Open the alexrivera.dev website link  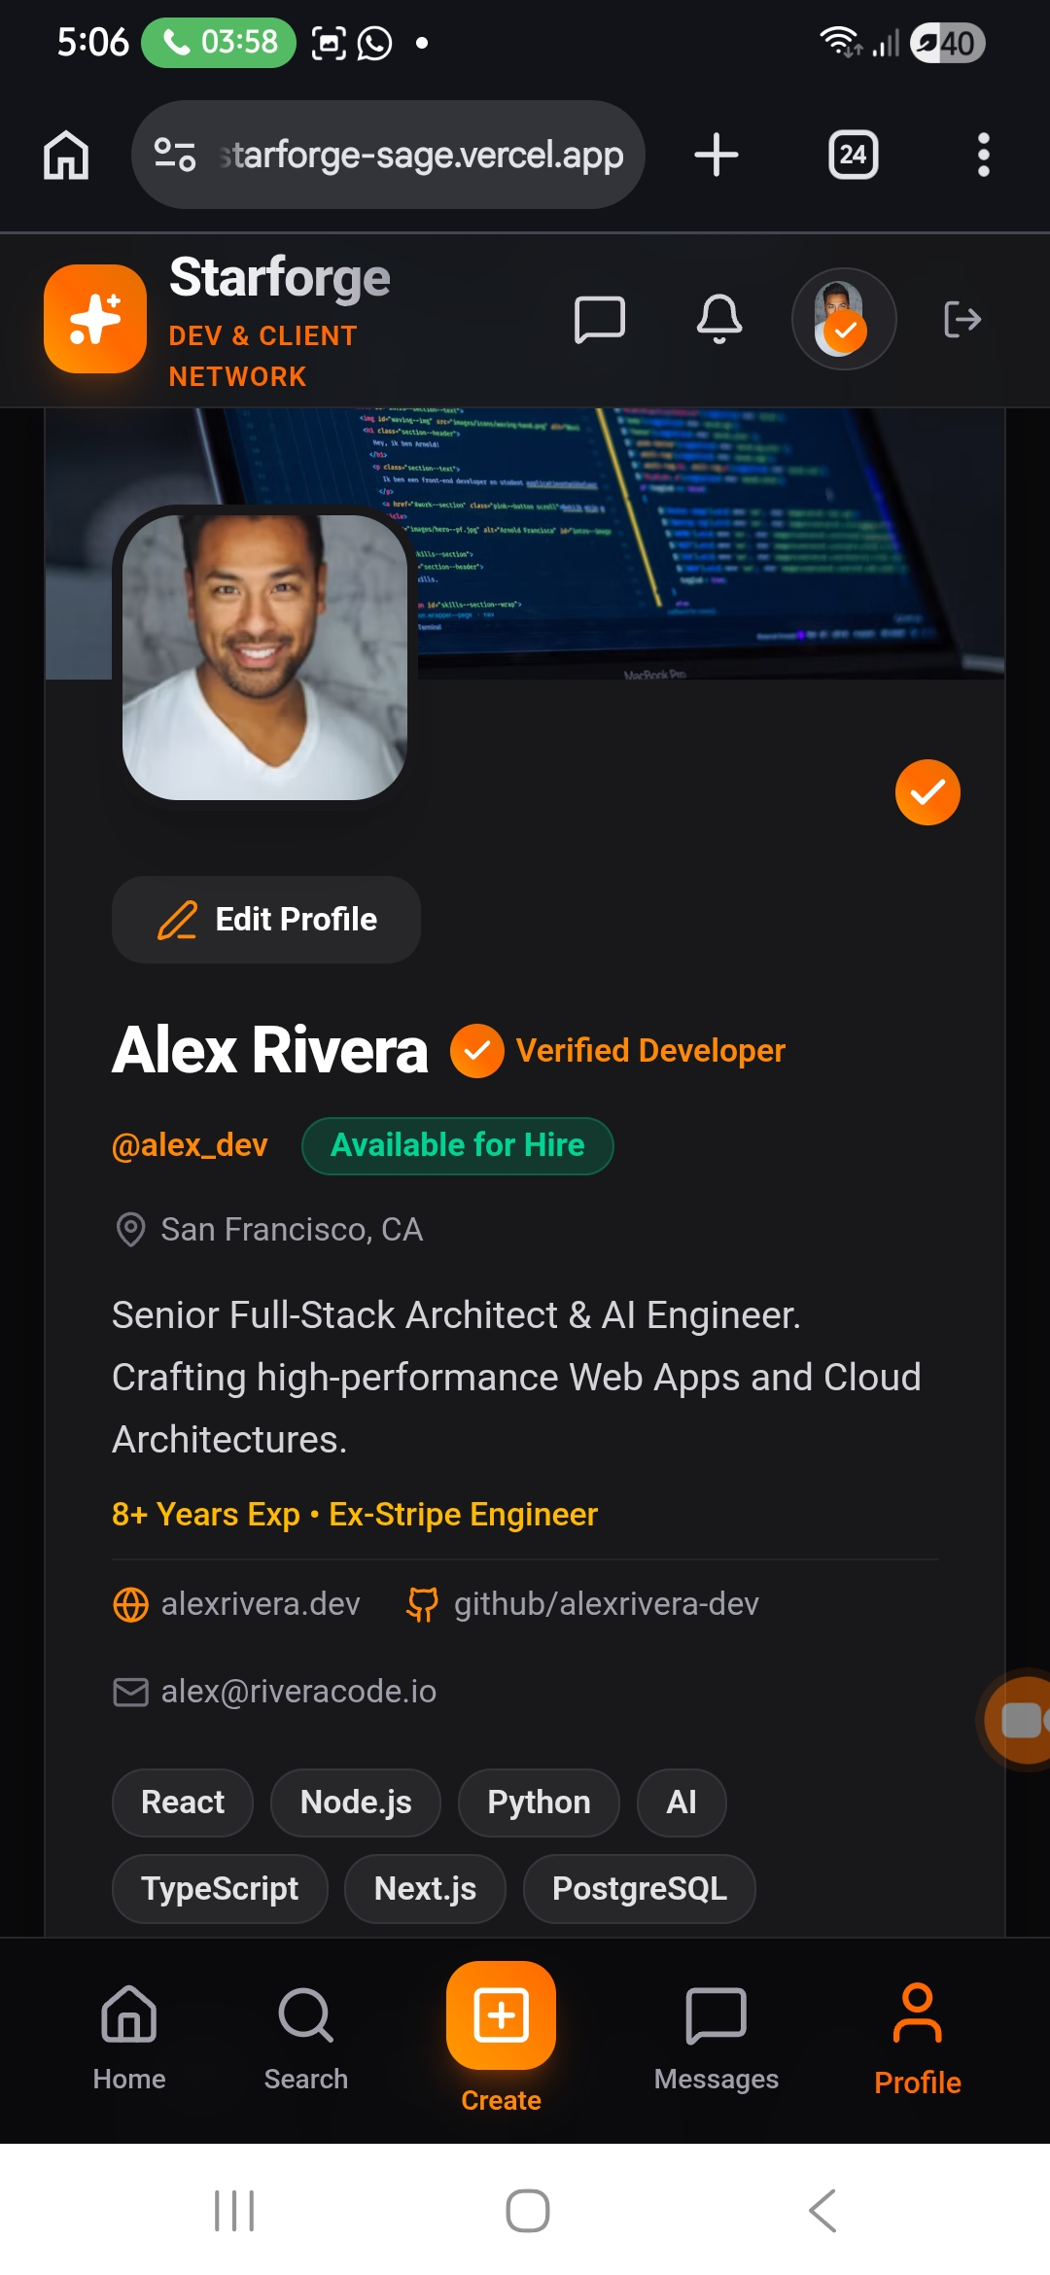tap(237, 1604)
